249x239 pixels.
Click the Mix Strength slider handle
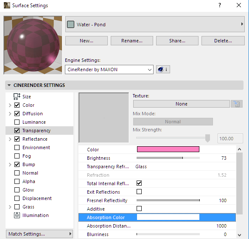point(207,138)
